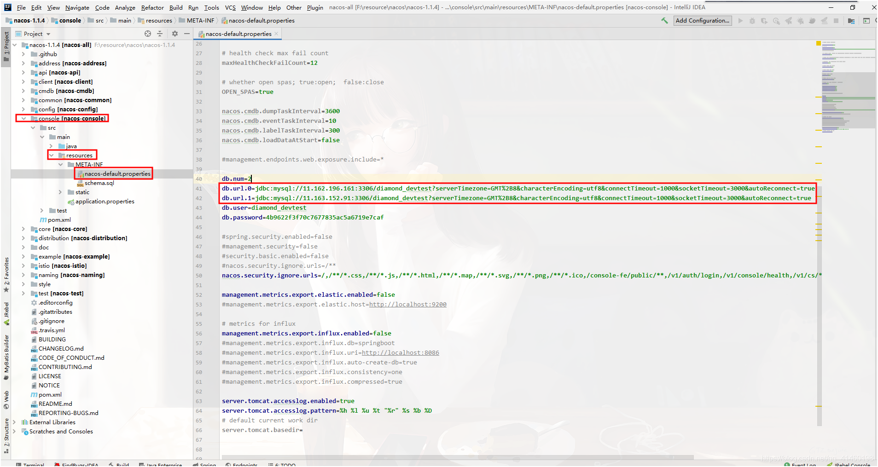Click the META-INF breadcrumb
The height and width of the screenshot is (467, 878).
pyautogui.click(x=197, y=21)
